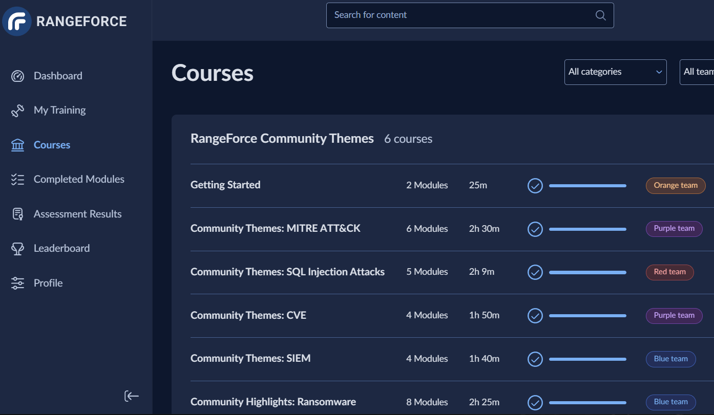Click the RANGEFORCE brand name text

81,21
